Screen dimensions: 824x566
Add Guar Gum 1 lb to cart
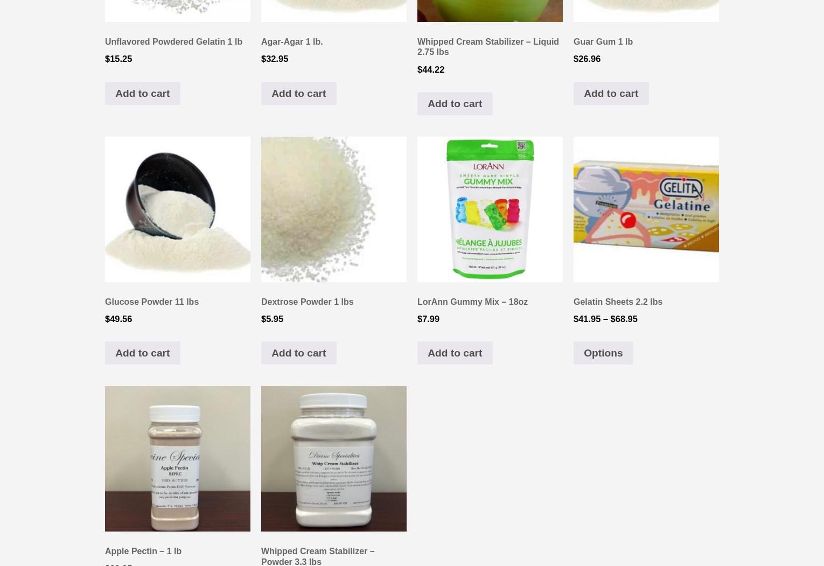pyautogui.click(x=611, y=93)
